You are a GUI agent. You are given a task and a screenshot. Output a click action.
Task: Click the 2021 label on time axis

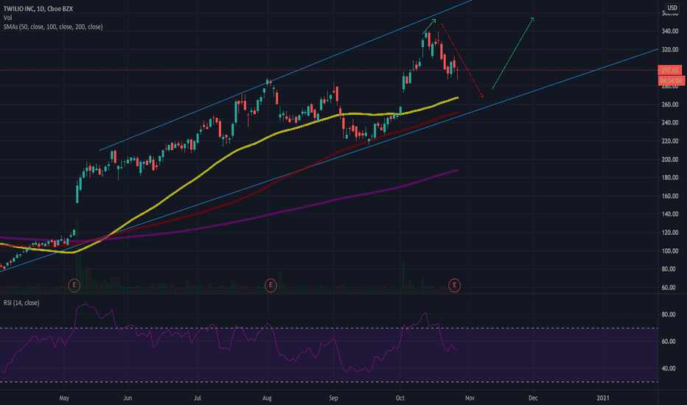603,398
